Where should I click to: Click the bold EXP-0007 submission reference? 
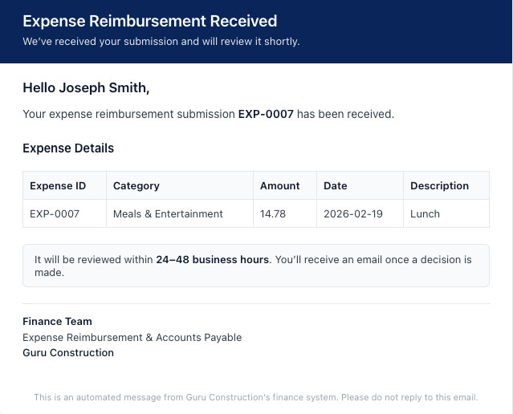click(x=266, y=114)
